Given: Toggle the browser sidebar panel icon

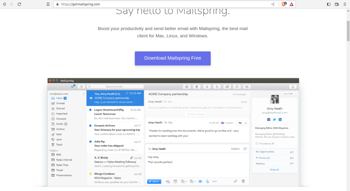Looking at the screenshot, I should tap(329, 4).
